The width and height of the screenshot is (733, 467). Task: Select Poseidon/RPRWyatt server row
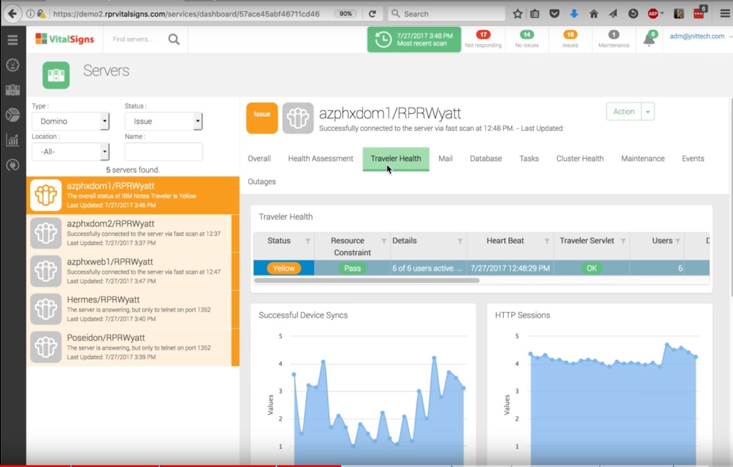coord(133,347)
